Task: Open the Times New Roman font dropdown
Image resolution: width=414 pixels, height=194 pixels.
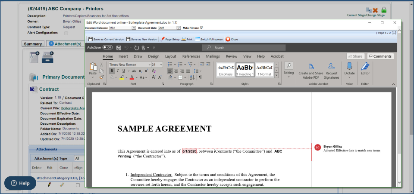Action: point(149,65)
